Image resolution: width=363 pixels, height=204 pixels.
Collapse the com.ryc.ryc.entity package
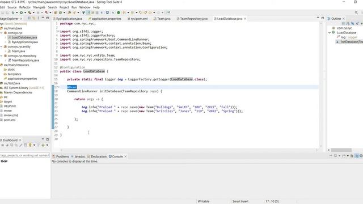(x=1, y=46)
